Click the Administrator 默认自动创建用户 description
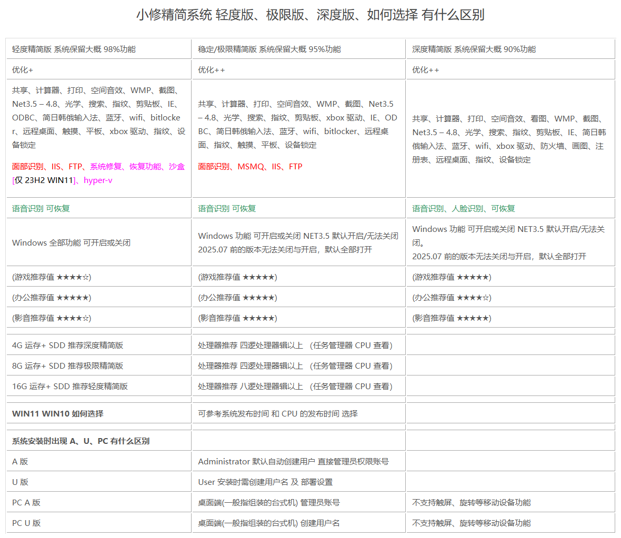This screenshot has width=621, height=538. tap(293, 462)
